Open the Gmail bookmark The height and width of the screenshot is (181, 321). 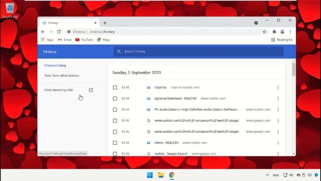[x=65, y=40]
